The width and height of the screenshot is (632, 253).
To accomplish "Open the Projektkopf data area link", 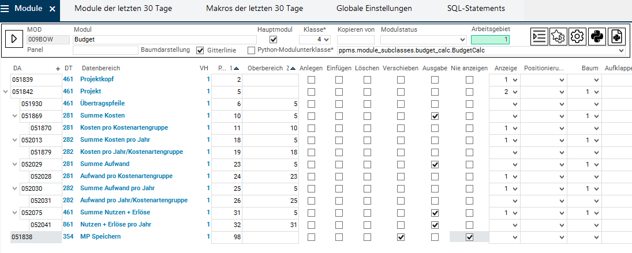I will 97,79.
